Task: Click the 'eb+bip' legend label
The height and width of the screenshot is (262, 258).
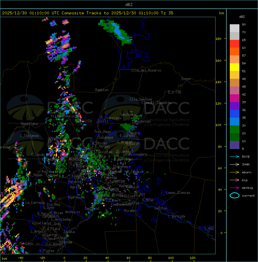Action: point(247,188)
